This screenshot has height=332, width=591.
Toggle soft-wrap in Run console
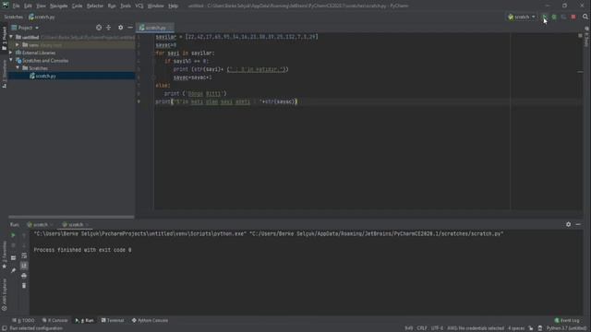point(24,256)
